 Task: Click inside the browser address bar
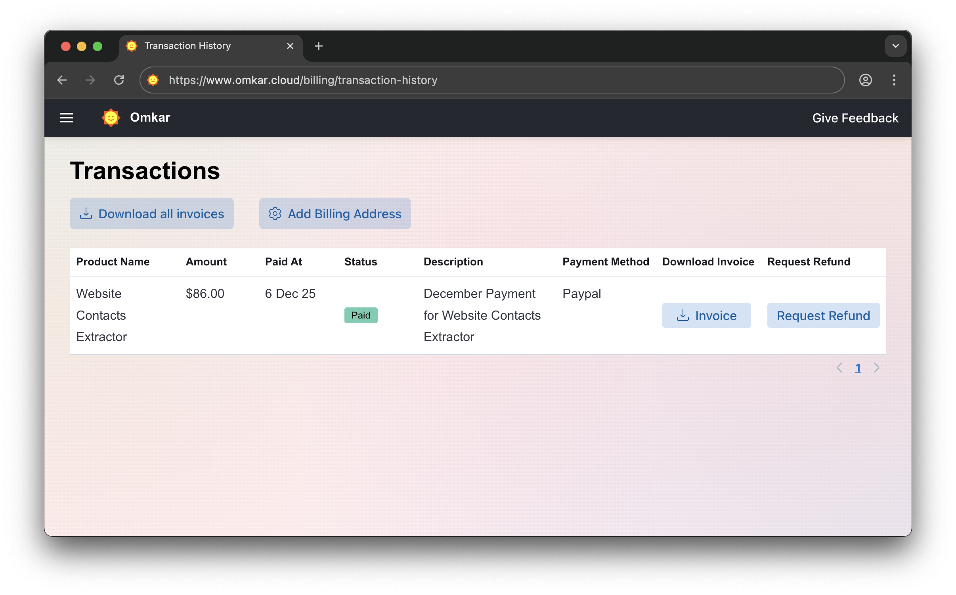click(x=436, y=80)
